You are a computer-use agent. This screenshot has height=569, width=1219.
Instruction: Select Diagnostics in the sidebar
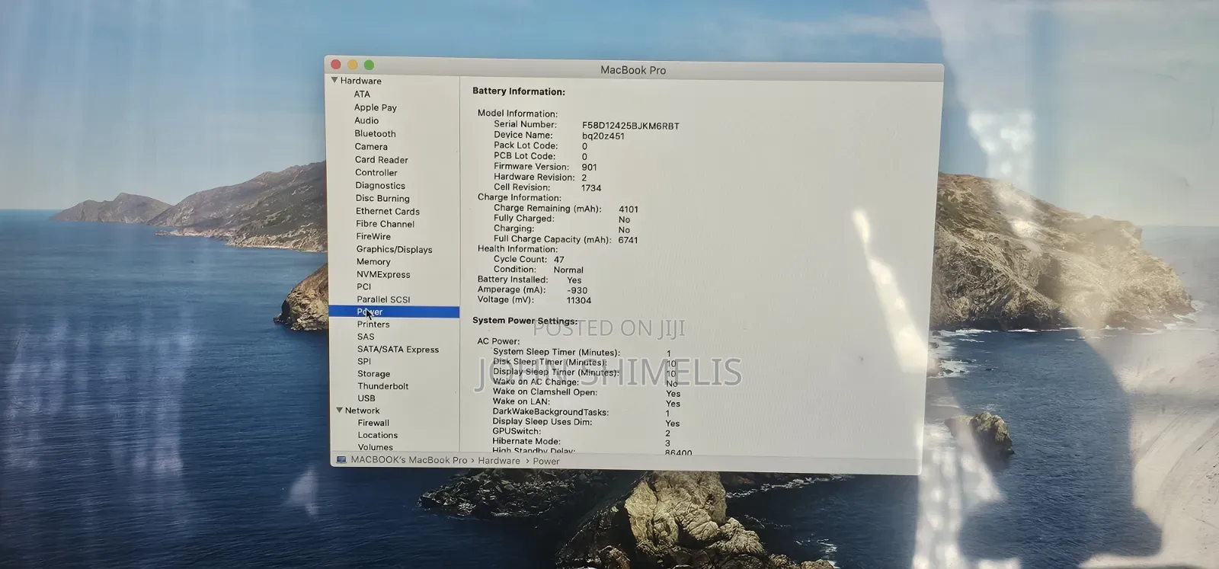380,186
